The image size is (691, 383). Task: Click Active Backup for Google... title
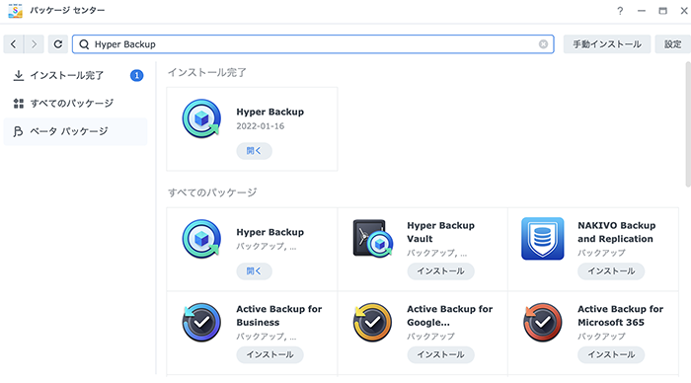(x=450, y=316)
